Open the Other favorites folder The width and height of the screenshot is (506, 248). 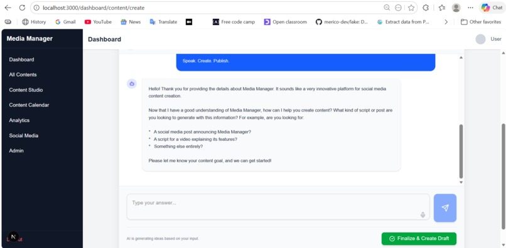point(481,22)
